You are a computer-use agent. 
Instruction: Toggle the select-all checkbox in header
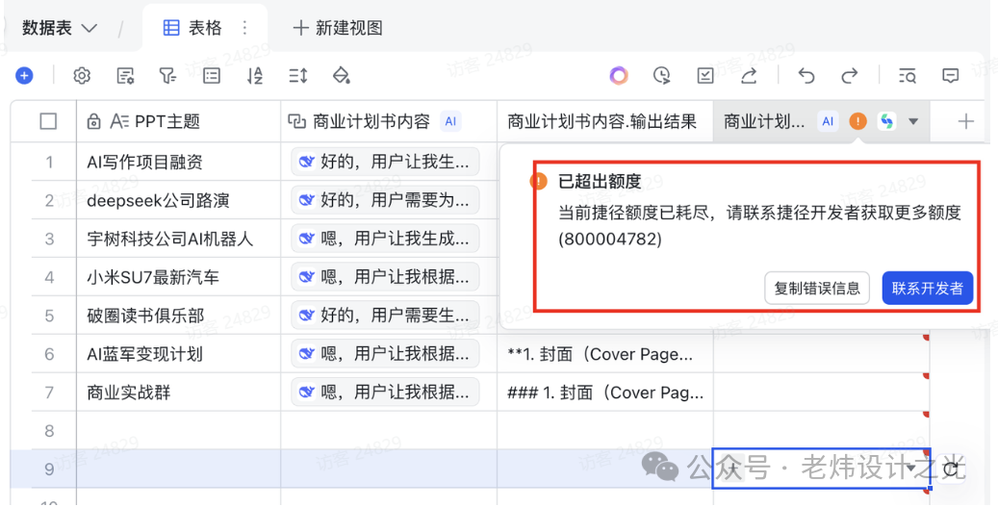48,121
